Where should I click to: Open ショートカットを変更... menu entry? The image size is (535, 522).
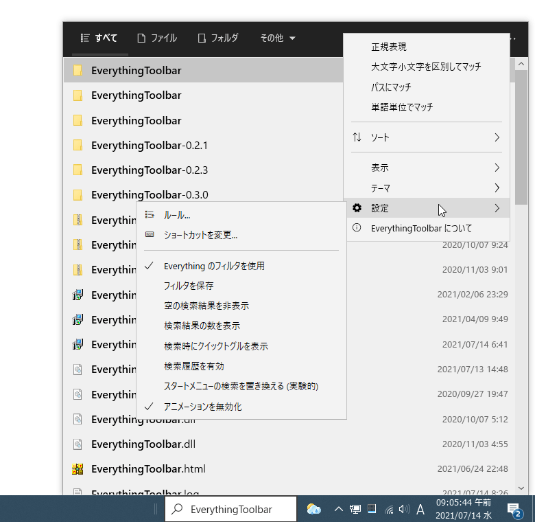point(241,235)
